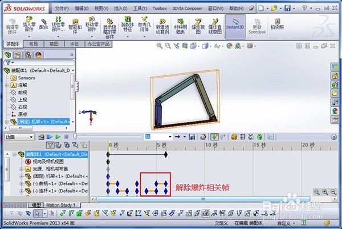The height and width of the screenshot is (229, 342).
Task: Click Play from Start button
Action: 50,137
